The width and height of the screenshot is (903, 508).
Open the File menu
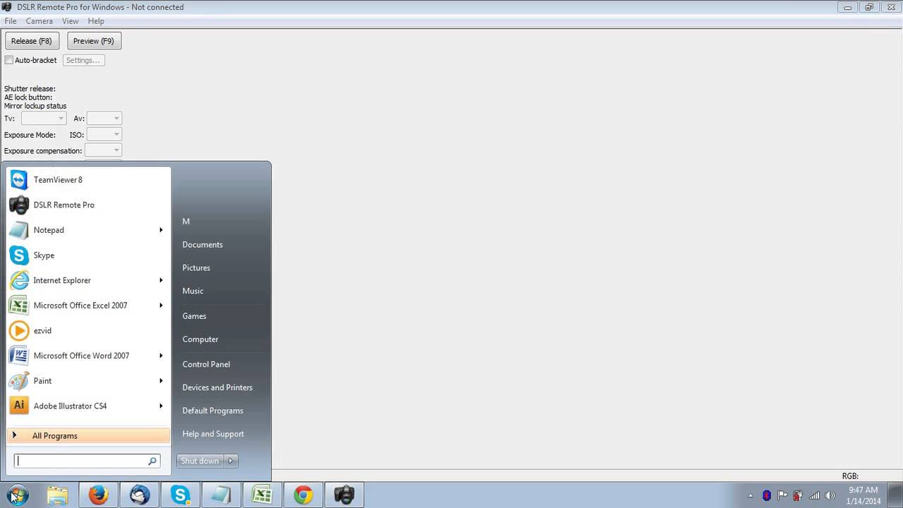11,21
